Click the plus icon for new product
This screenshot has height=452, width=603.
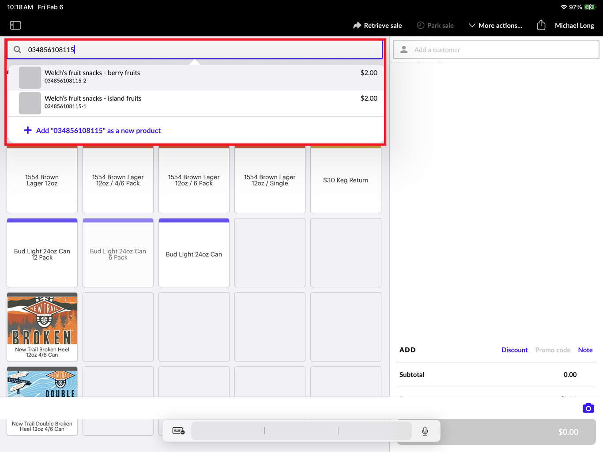click(x=28, y=130)
